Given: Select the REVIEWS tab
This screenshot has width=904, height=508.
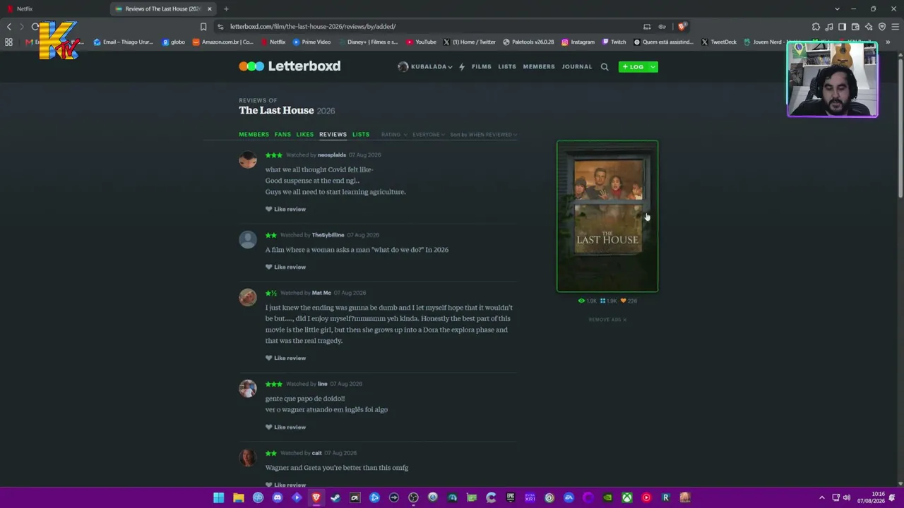Looking at the screenshot, I should pos(333,135).
